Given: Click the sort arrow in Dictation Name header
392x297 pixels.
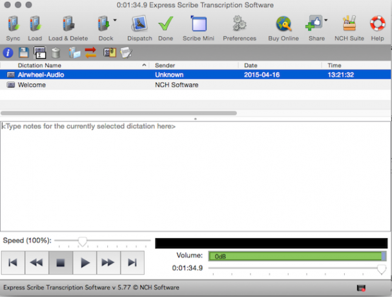Looking at the screenshot, I should point(144,65).
